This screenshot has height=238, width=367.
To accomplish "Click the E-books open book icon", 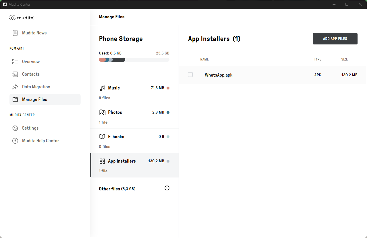I will [x=102, y=137].
